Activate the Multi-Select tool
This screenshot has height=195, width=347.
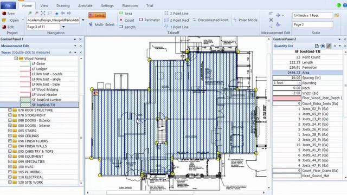pyautogui.click(x=102, y=24)
